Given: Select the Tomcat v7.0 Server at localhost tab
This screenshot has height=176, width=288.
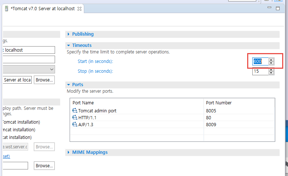Looking at the screenshot, I should [43, 9].
